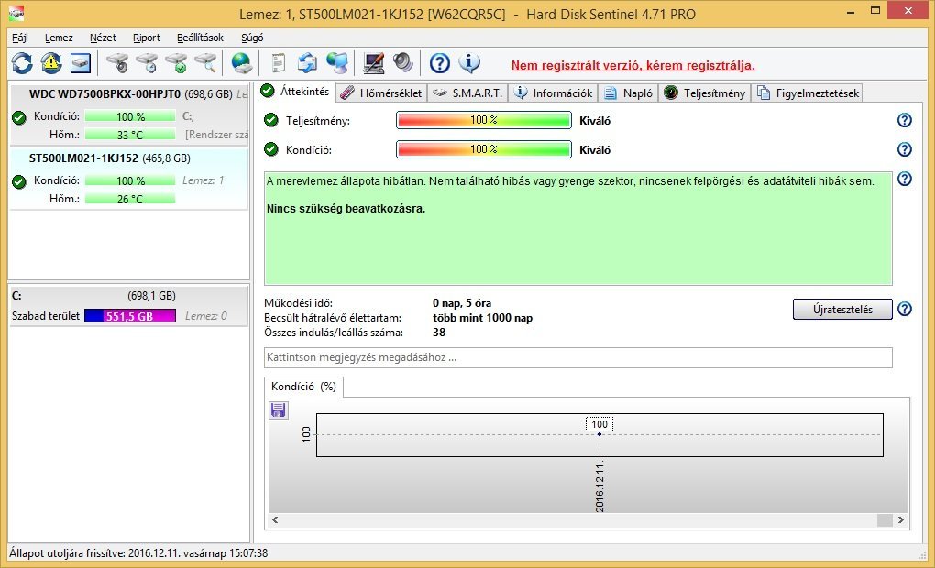Click the C: free space 551,5 GB bar
This screenshot has height=568, width=935.
(x=130, y=316)
